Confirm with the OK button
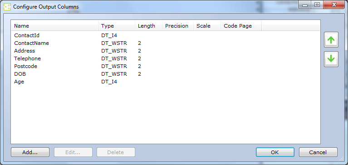 275,152
